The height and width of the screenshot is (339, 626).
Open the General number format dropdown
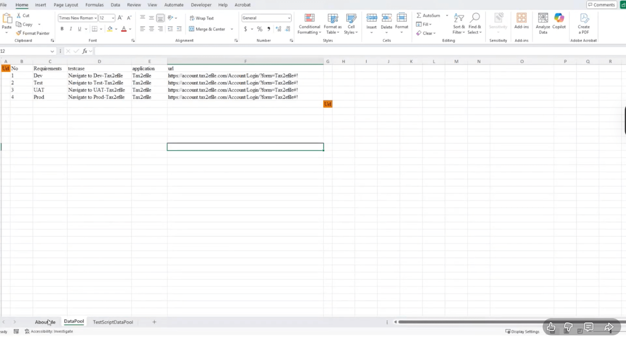tap(289, 18)
